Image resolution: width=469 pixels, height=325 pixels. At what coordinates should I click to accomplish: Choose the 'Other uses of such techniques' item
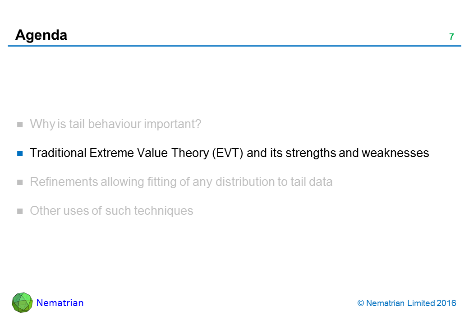111,211
